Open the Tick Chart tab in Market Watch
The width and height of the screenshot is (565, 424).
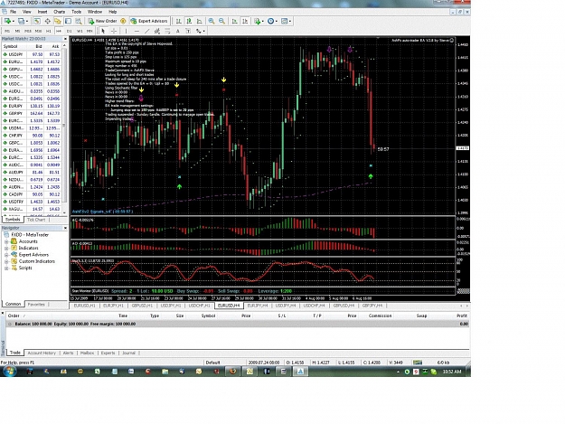point(36,220)
